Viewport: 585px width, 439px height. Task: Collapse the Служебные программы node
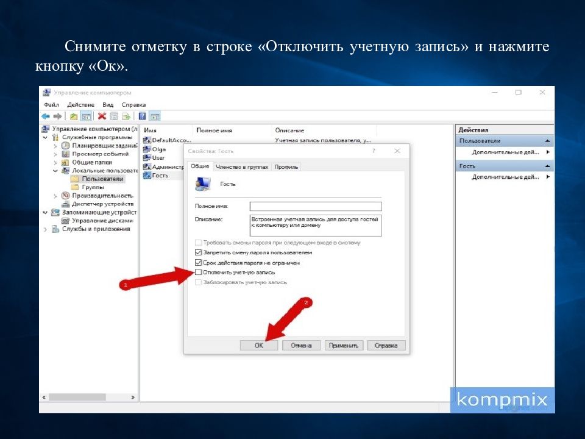click(45, 137)
